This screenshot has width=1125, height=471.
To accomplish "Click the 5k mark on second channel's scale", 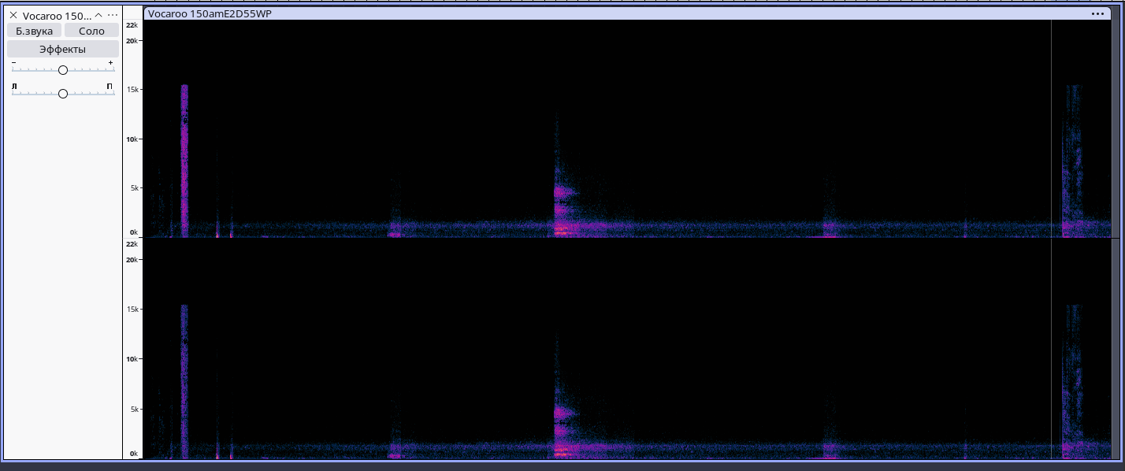I will [x=134, y=410].
